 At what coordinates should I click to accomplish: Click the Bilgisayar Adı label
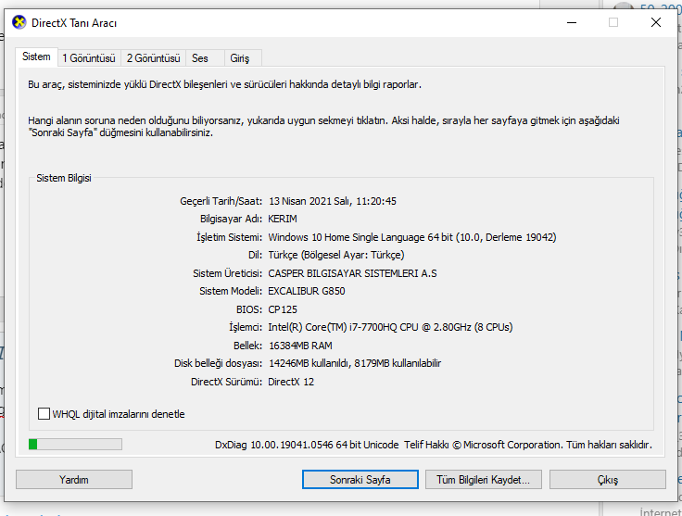point(232,219)
